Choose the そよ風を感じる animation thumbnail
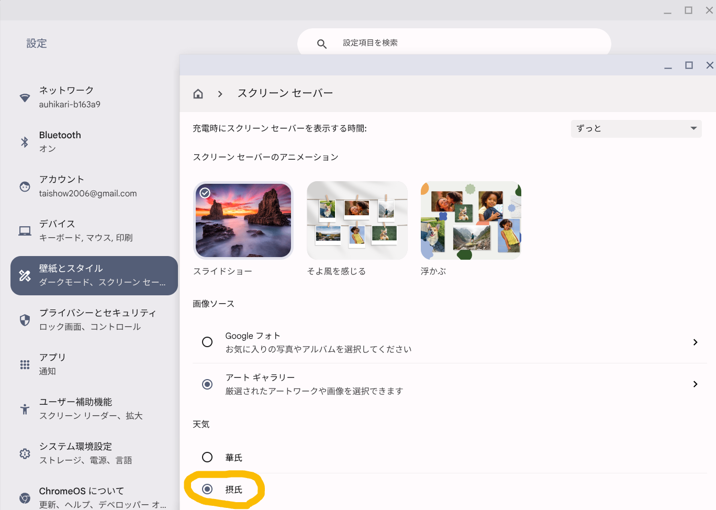 357,220
